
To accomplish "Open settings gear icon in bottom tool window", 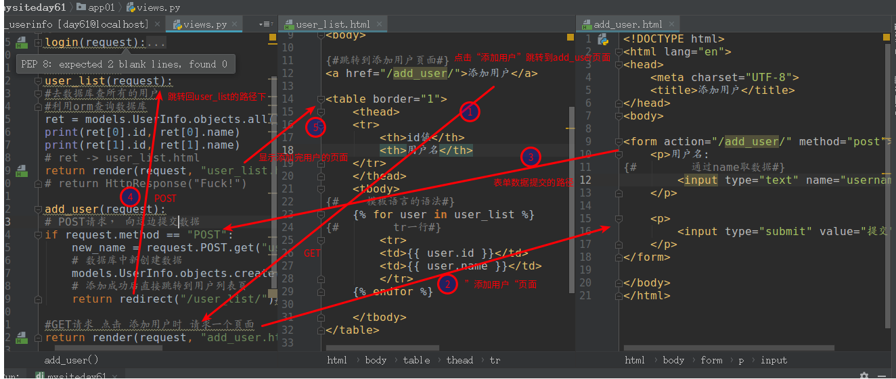I will pyautogui.click(x=864, y=375).
